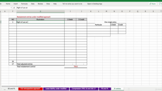
Task: Click the Restatement entries under modified approach title
Action: (34, 17)
